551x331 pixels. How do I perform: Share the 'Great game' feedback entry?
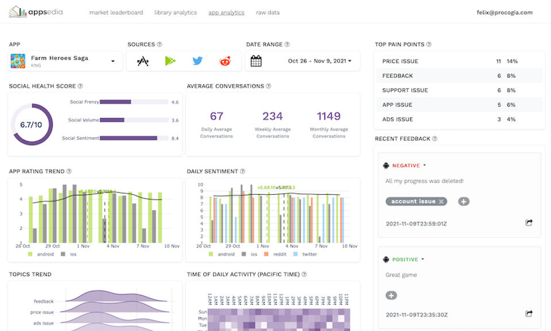pyautogui.click(x=529, y=313)
